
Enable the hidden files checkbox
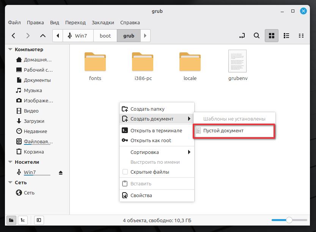pyautogui.click(x=125, y=172)
